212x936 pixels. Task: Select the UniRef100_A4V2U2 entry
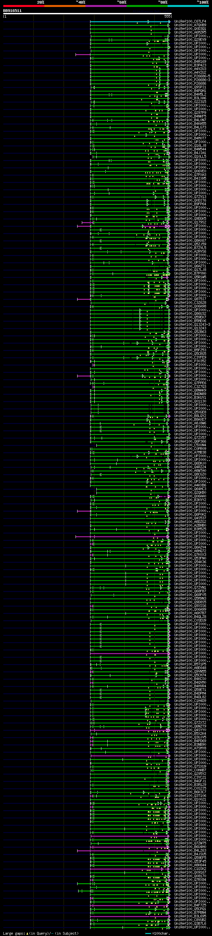pyautogui.click(x=190, y=73)
